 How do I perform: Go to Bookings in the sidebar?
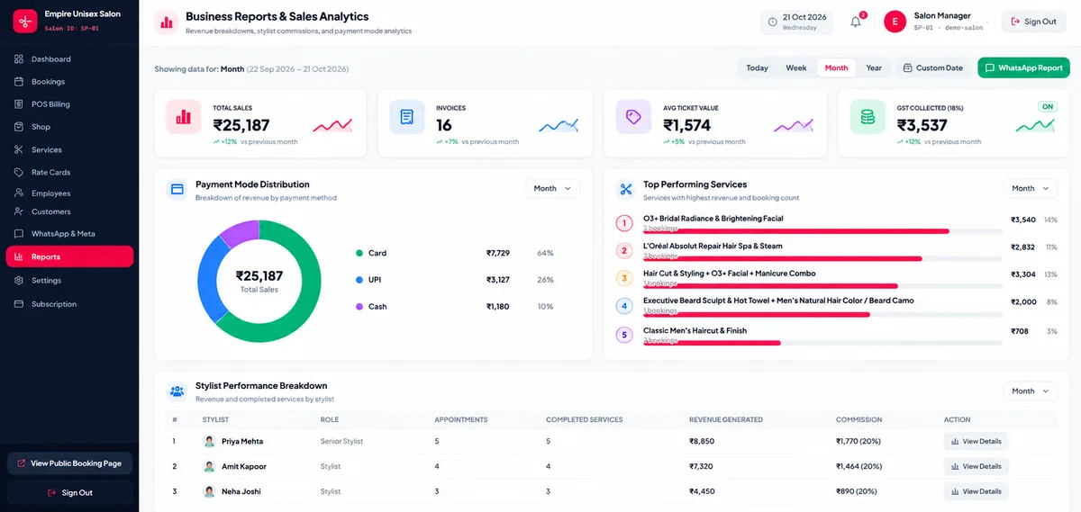tap(69, 82)
